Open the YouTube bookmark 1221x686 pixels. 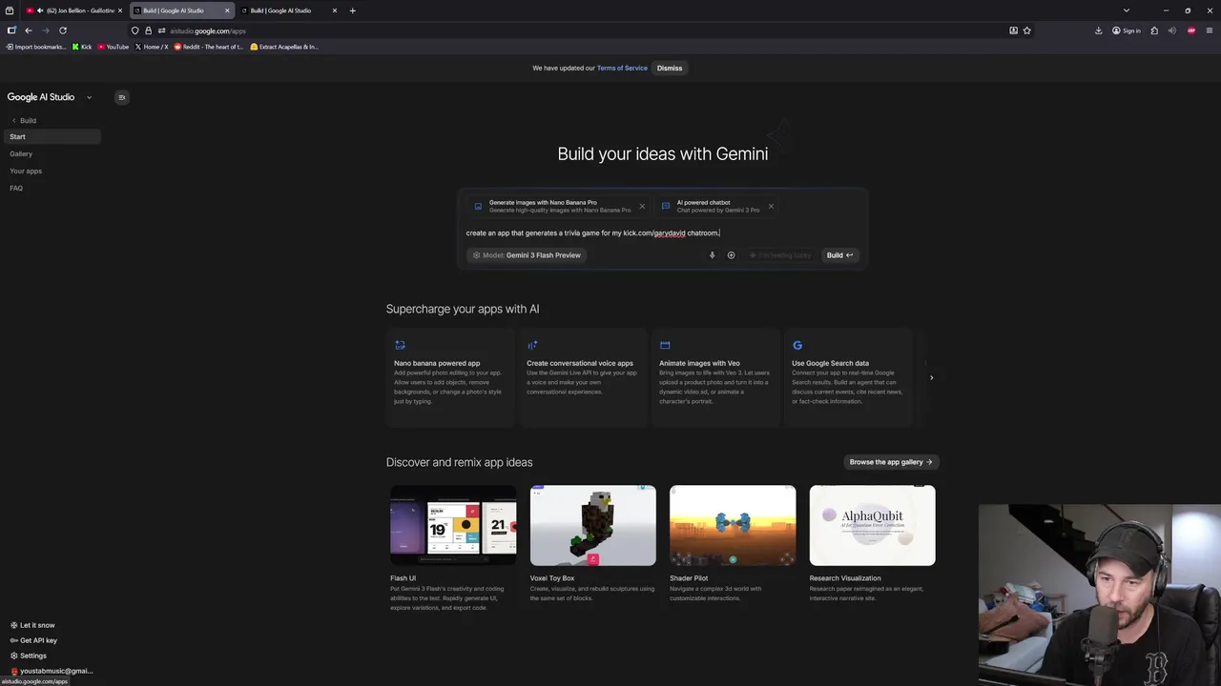(x=114, y=47)
